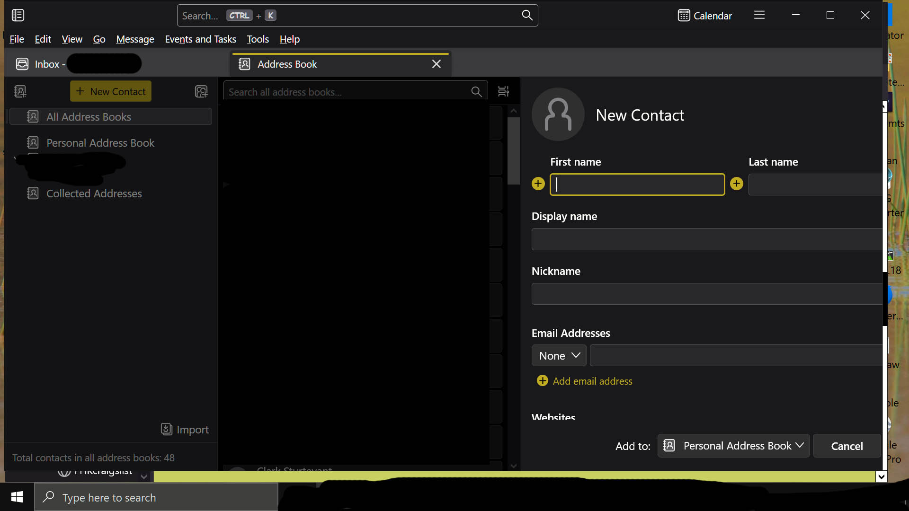Image resolution: width=909 pixels, height=511 pixels.
Task: Open the email type None dropdown
Action: pos(559,355)
